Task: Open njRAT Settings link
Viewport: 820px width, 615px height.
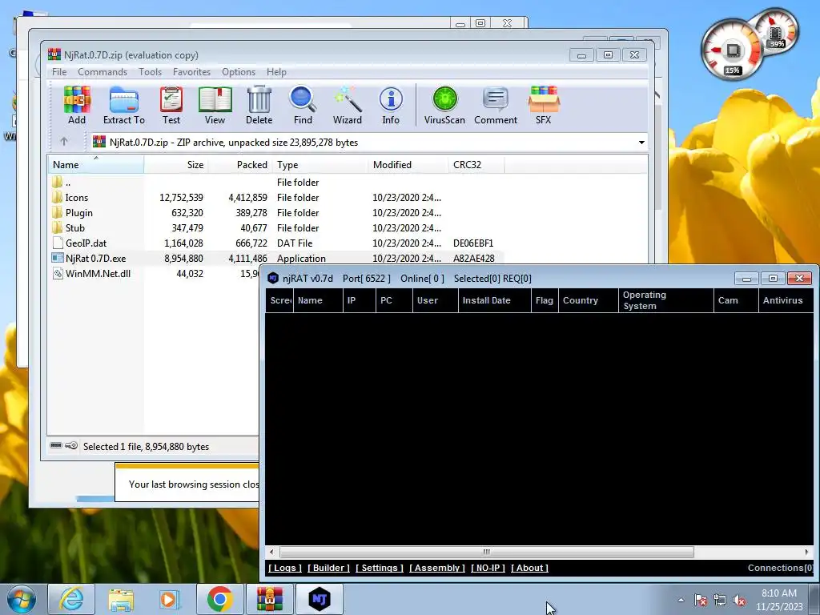Action: coord(380,568)
